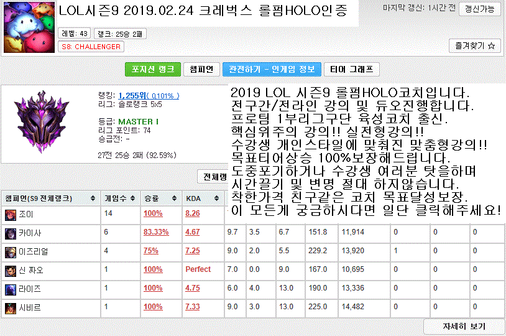This screenshot has width=506, height=336.
Task: Click the S8: CHALLENGER badge
Action: 91,47
